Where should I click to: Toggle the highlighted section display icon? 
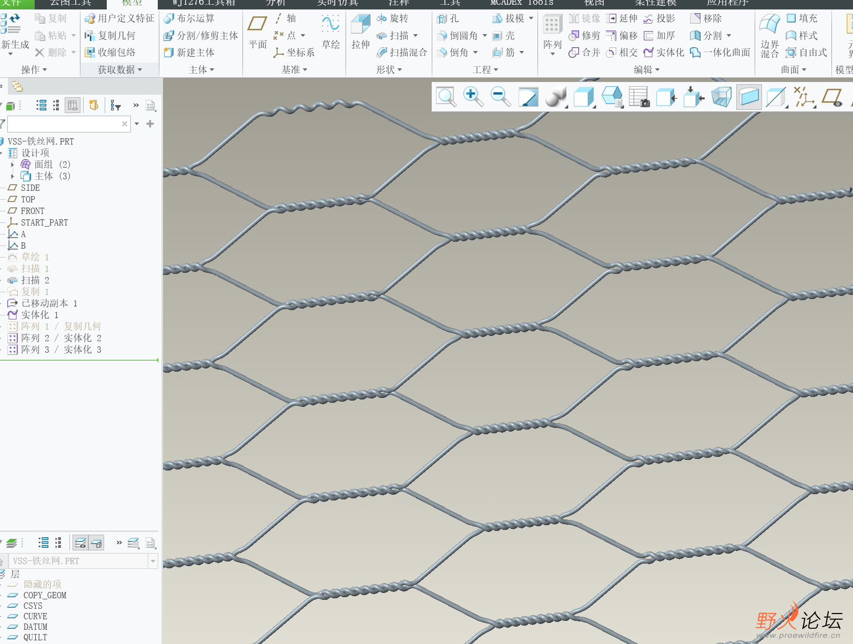click(749, 97)
